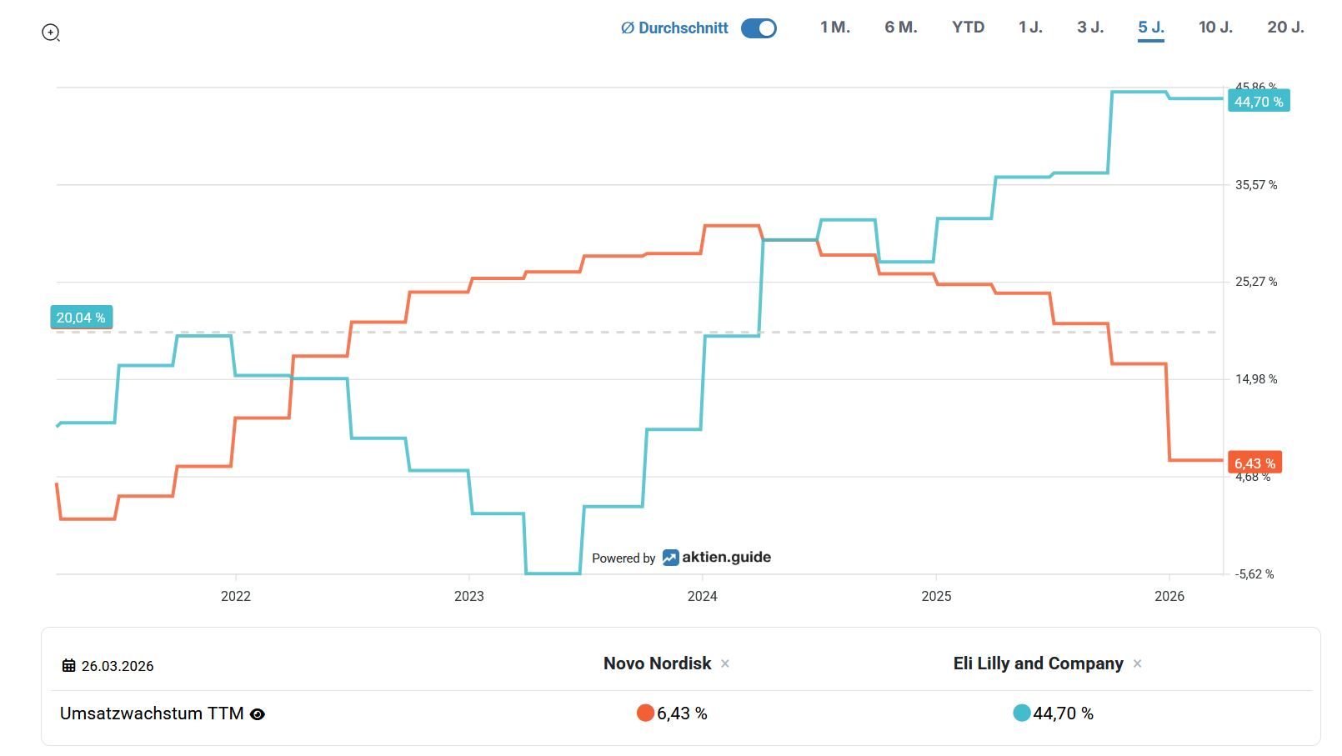Viewport: 1342px width, 756px height.
Task: Click the Eli Lilly and Company heading
Action: (x=1038, y=663)
